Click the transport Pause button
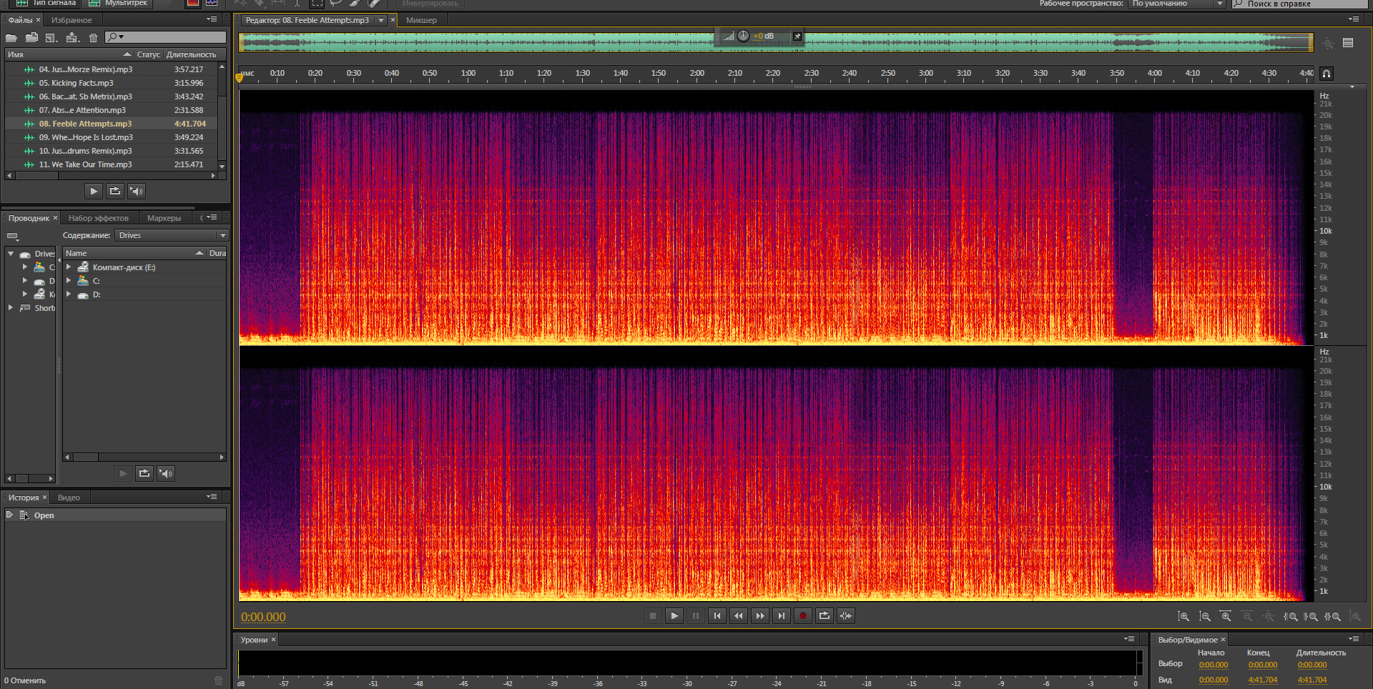This screenshot has height=689, width=1373. pos(695,615)
